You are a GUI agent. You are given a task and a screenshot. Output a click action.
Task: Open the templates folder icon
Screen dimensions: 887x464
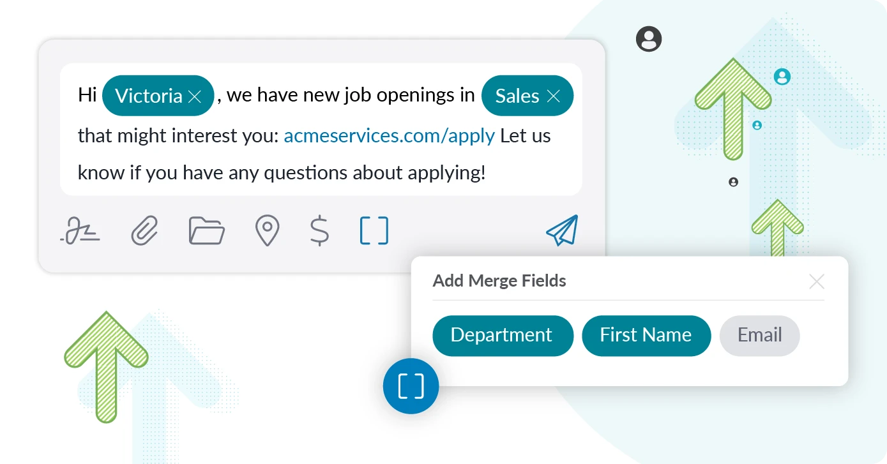206,231
